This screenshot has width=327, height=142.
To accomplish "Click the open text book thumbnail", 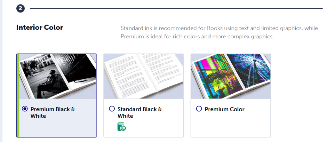I will [x=143, y=76].
